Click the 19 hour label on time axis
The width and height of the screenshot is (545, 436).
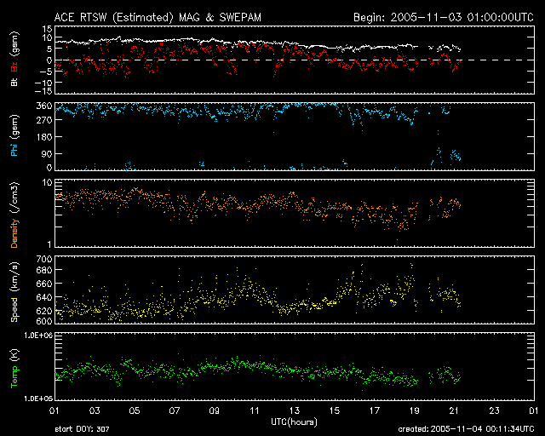pyautogui.click(x=415, y=410)
